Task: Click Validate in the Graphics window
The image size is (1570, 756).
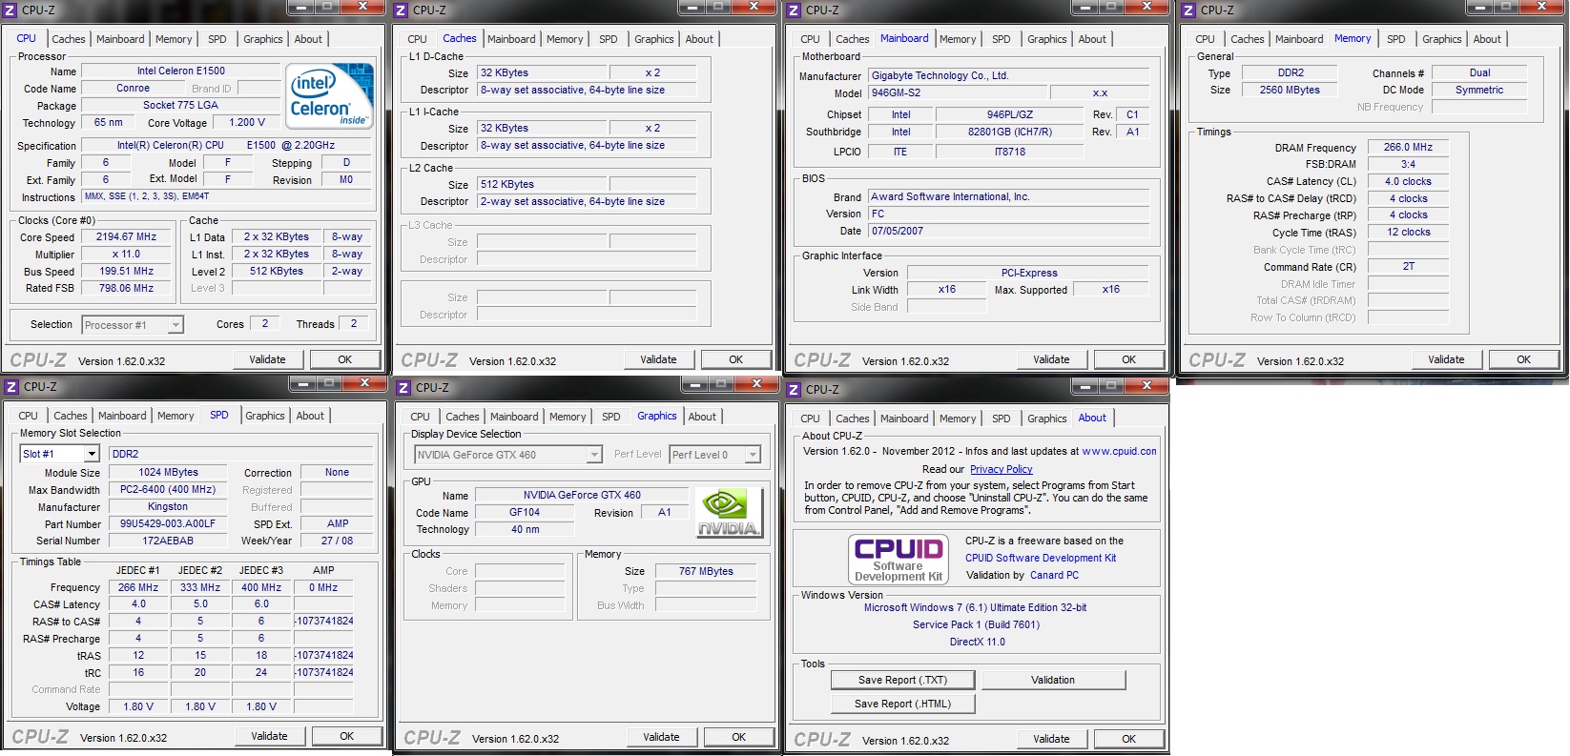Action: point(662,737)
